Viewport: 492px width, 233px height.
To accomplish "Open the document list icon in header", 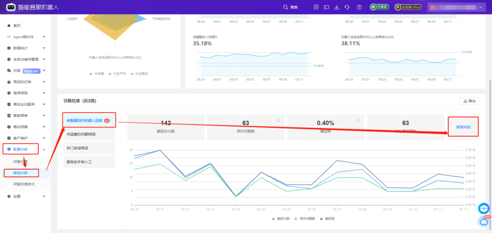I will [x=316, y=7].
